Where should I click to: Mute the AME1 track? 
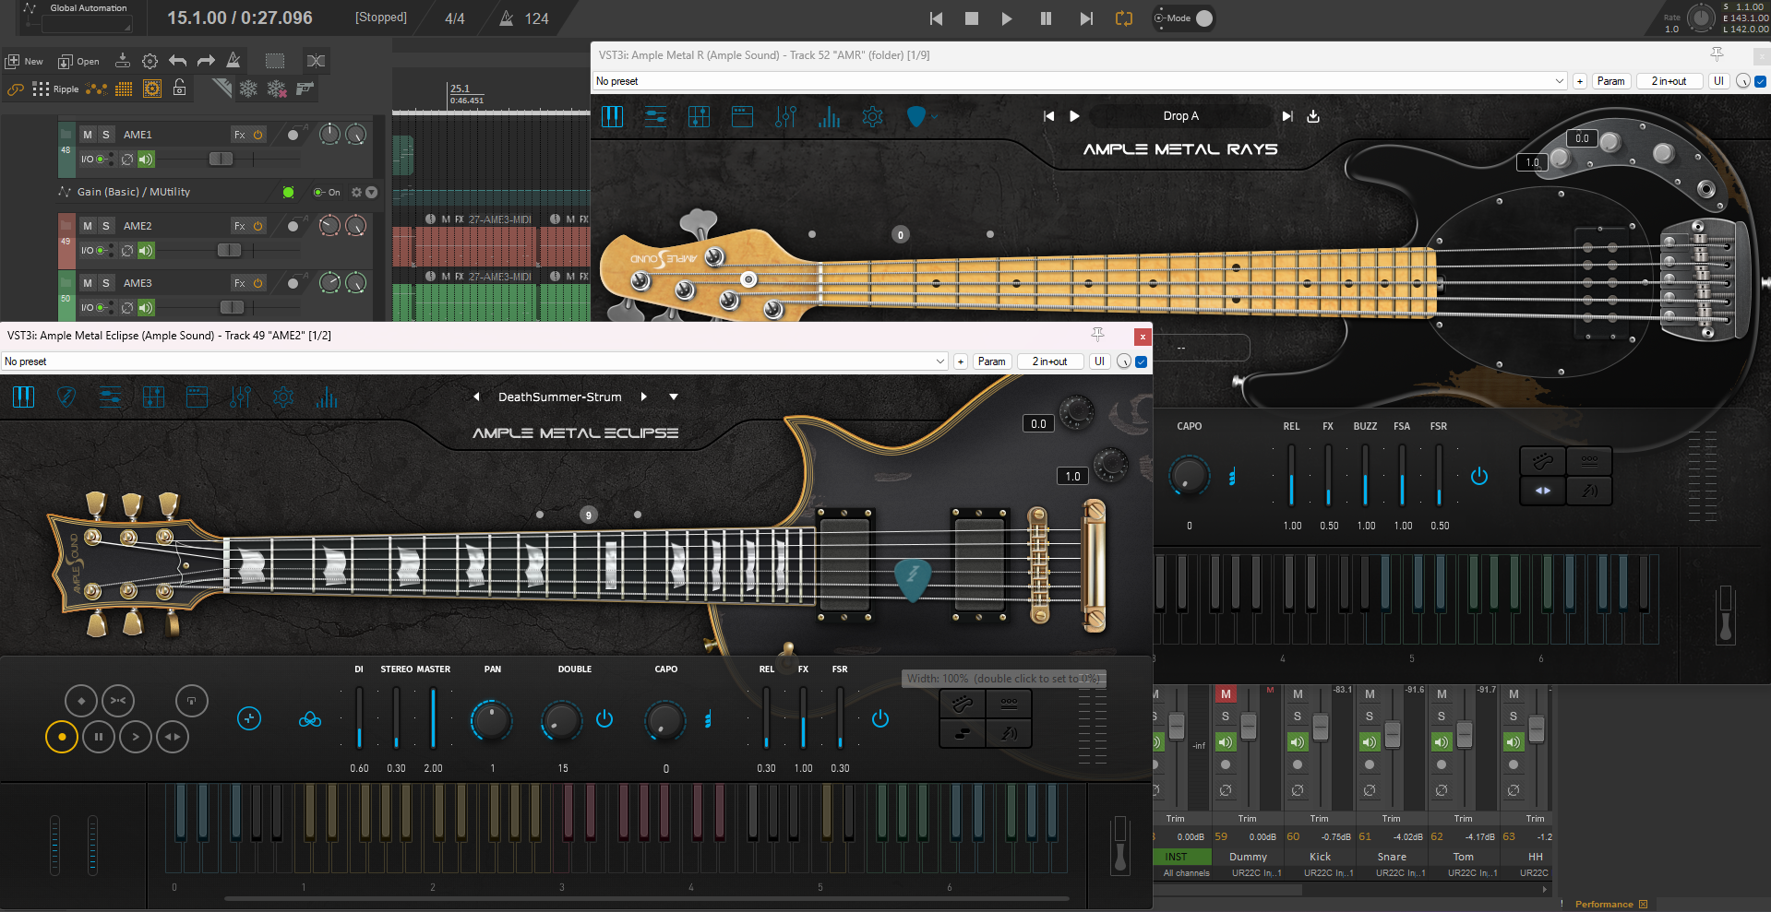point(88,135)
